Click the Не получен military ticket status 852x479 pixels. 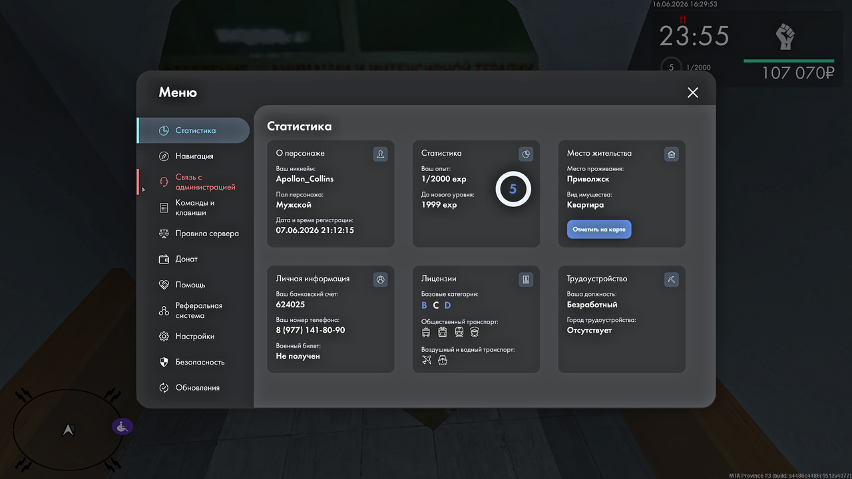pos(298,357)
